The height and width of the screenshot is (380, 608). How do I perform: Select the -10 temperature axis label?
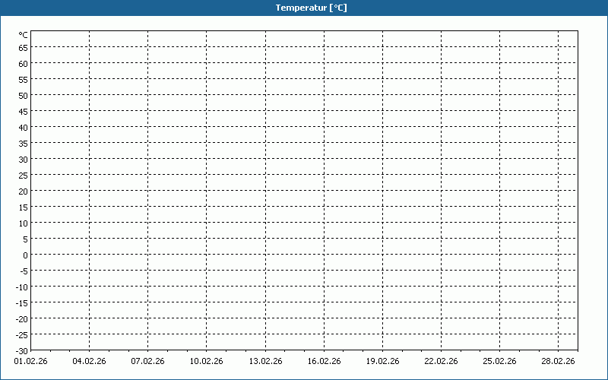(x=22, y=287)
